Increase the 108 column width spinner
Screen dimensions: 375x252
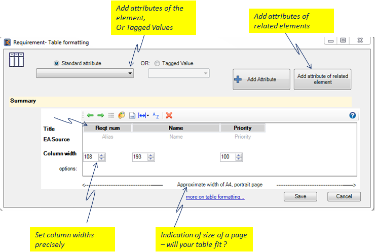coord(102,155)
